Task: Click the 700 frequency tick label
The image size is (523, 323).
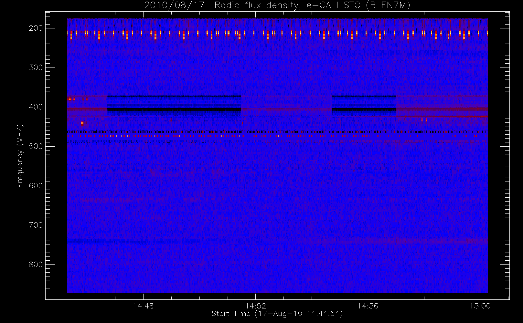Action: coord(36,225)
